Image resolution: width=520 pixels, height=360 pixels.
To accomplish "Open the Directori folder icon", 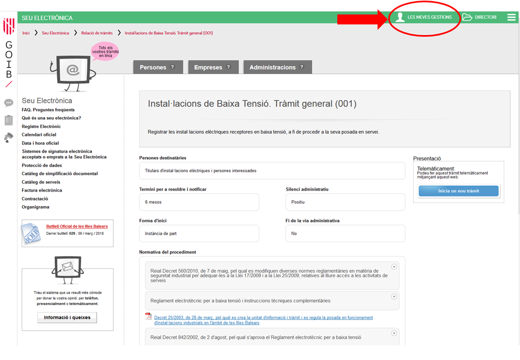I will pos(467,17).
